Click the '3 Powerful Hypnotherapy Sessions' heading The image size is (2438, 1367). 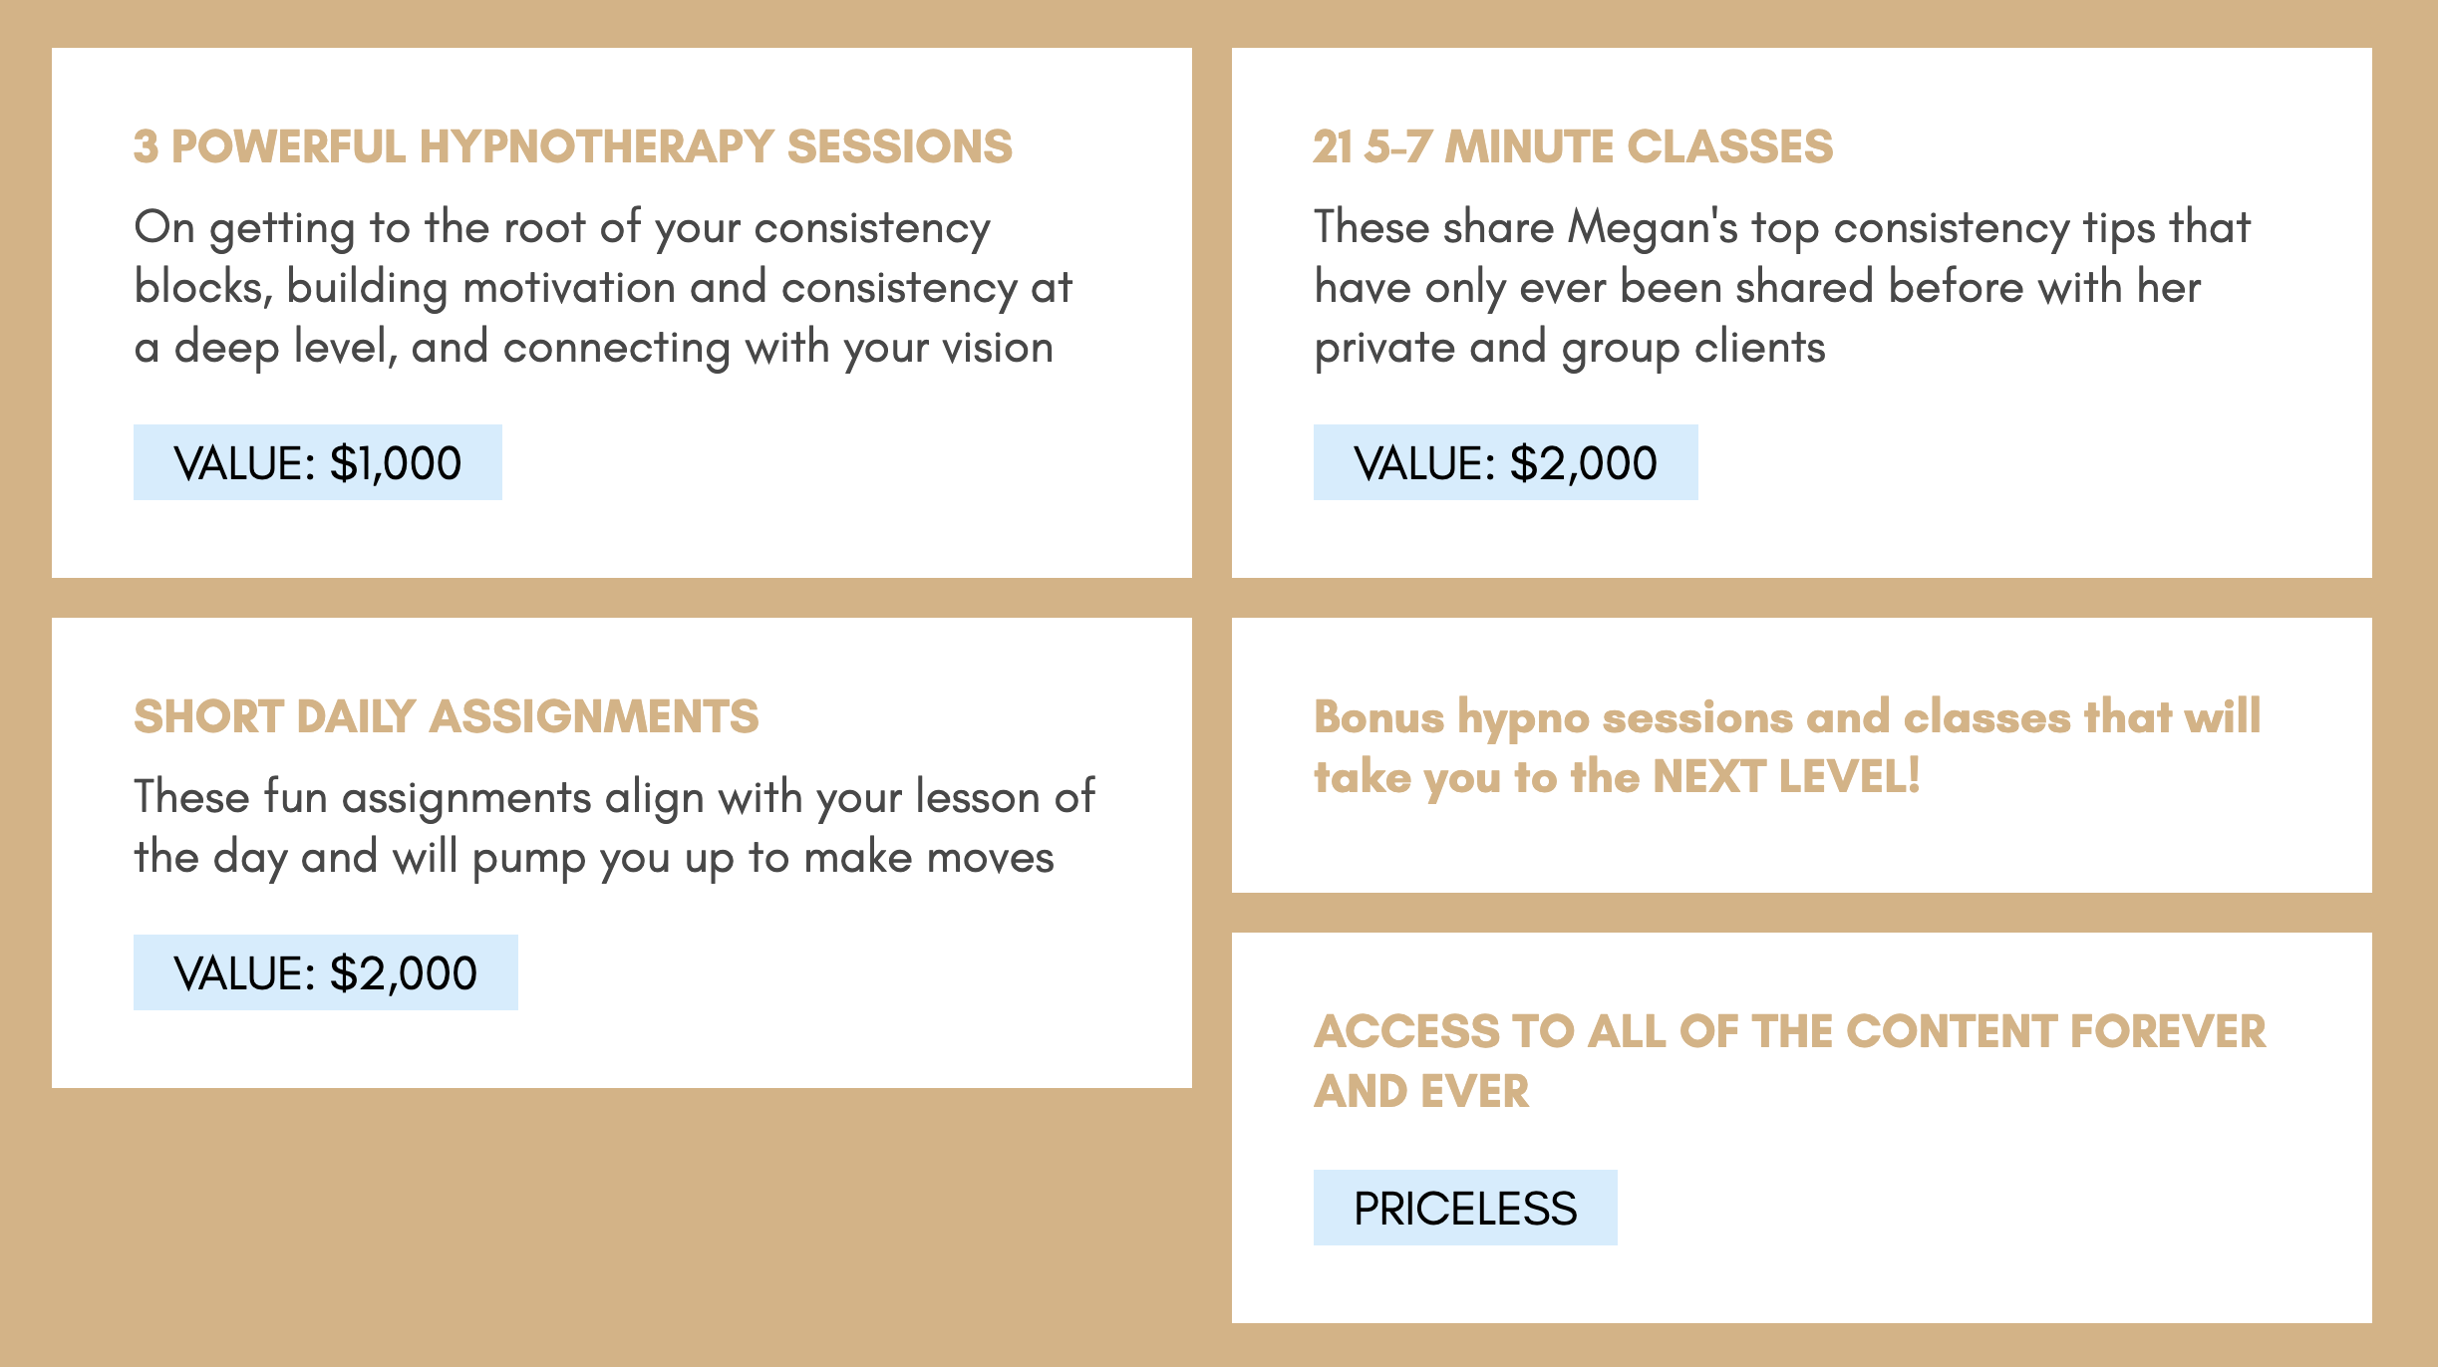[573, 146]
